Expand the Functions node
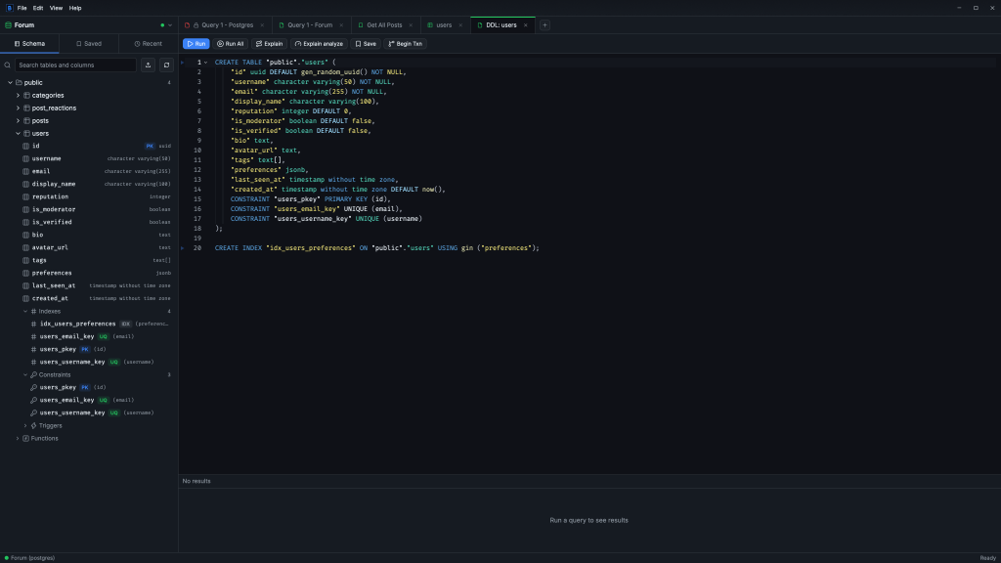 tap(18, 439)
